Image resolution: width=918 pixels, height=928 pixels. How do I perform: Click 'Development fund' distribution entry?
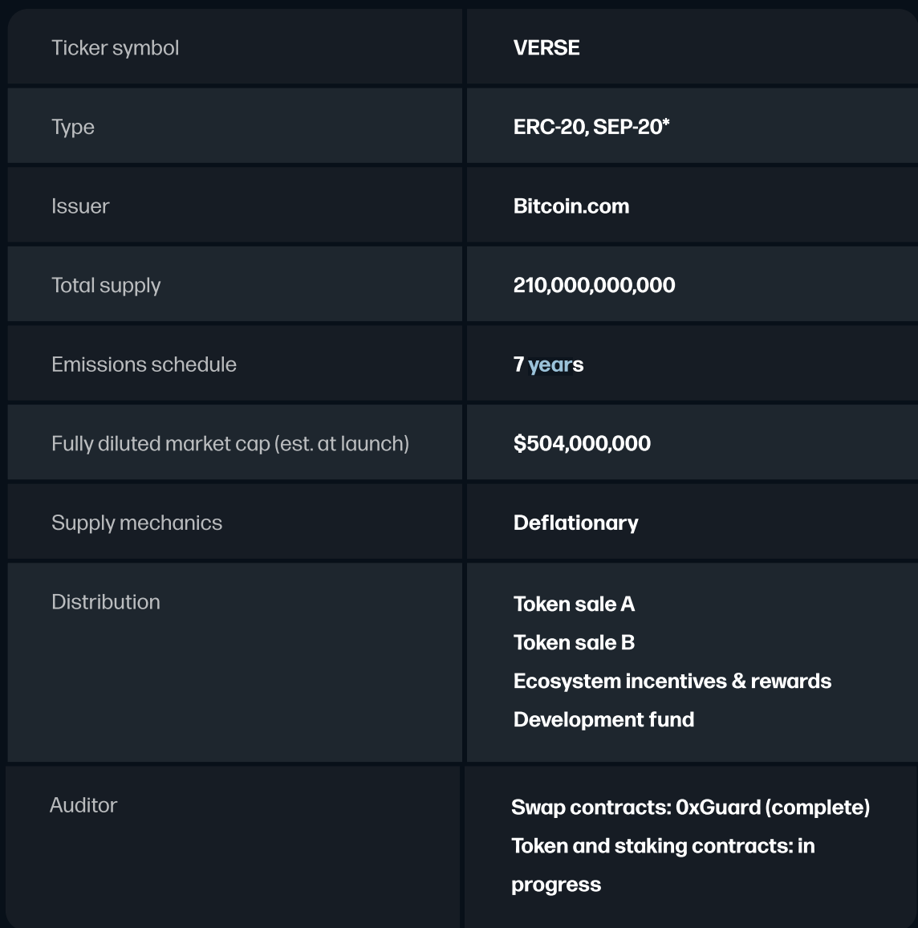click(604, 719)
